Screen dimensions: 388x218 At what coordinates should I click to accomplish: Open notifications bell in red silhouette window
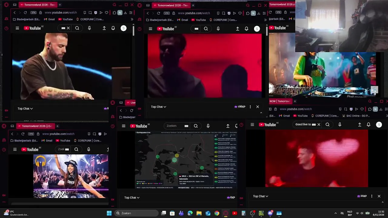(x=246, y=29)
